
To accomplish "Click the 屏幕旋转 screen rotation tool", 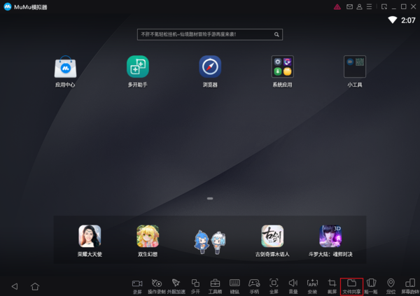I will [x=410, y=286].
